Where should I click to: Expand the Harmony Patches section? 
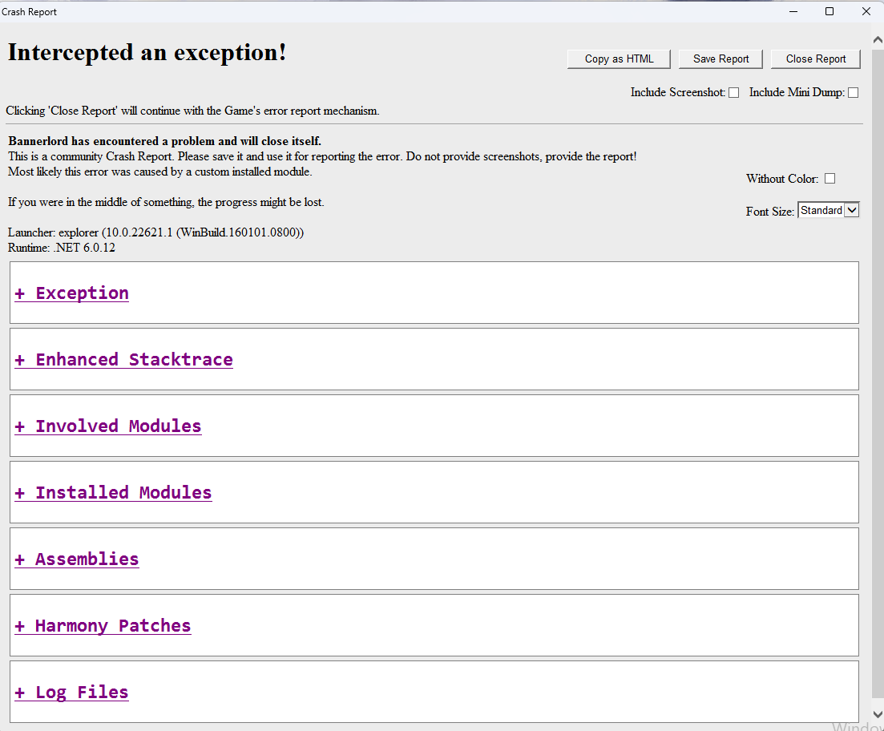[x=103, y=626]
